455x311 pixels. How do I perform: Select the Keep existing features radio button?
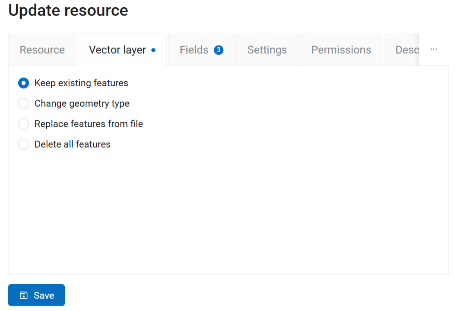pos(24,83)
